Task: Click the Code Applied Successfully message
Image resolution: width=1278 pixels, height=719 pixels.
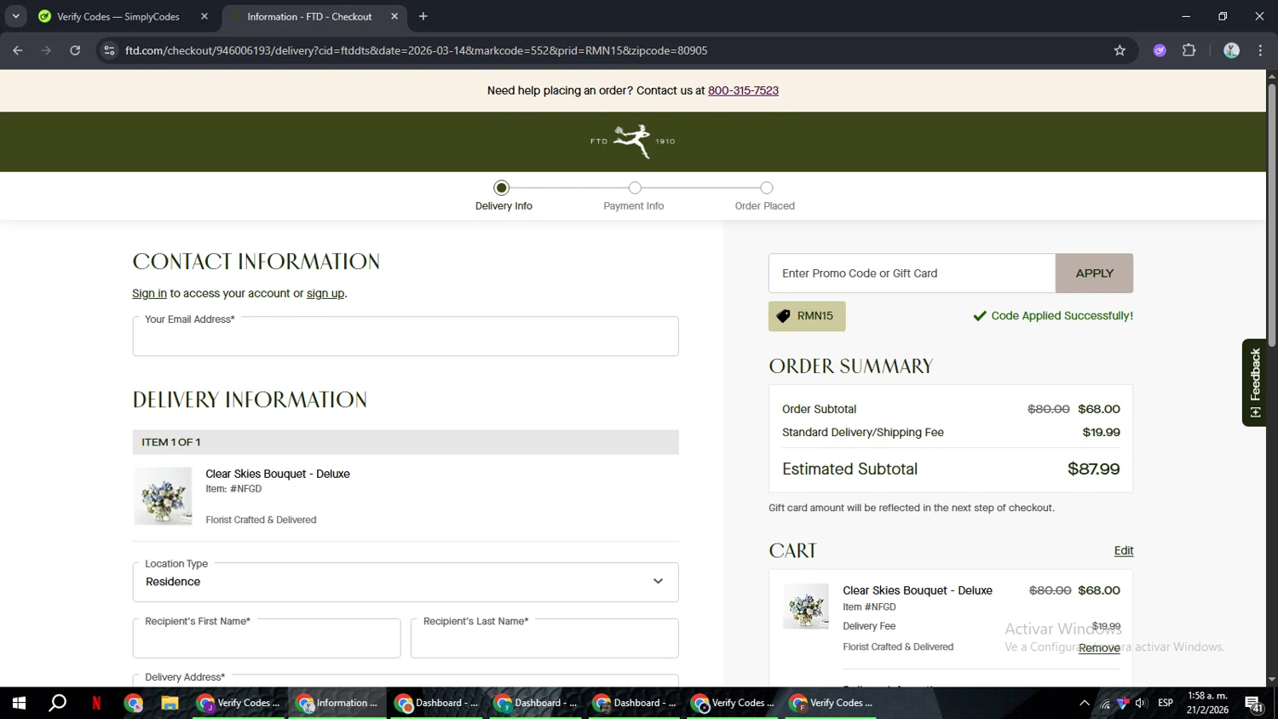Action: (x=1053, y=316)
